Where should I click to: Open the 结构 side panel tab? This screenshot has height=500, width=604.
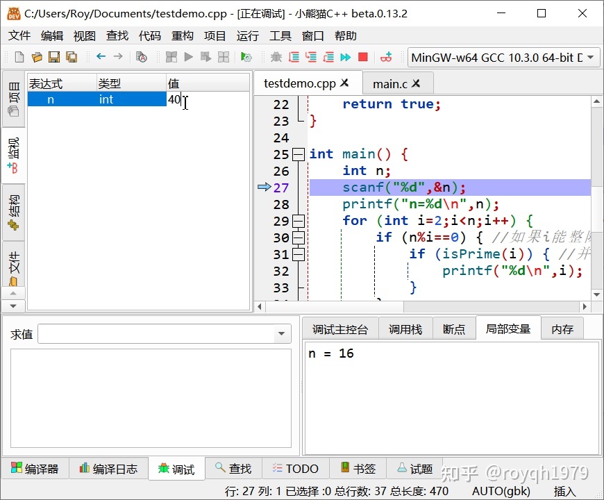pos(13,212)
